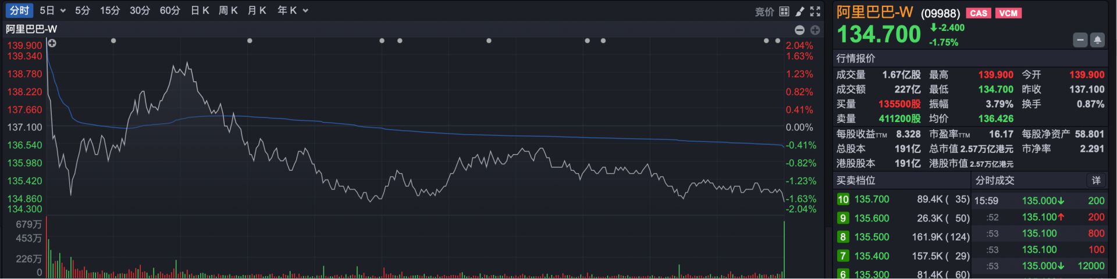Click the minus button beside bell
1117x279 pixels.
[1080, 40]
